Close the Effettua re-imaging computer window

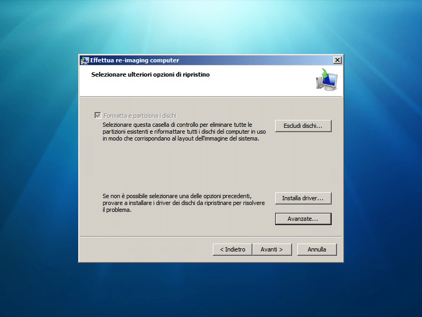pyautogui.click(x=337, y=60)
